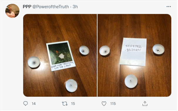
Task: Click the 3h timestamp link
Action: pos(75,7)
